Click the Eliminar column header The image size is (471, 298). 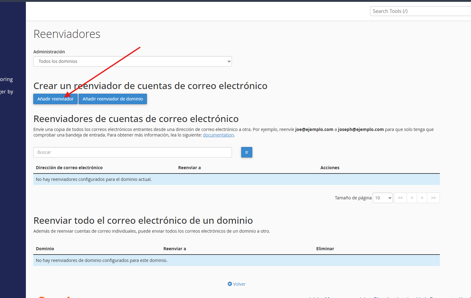point(325,249)
